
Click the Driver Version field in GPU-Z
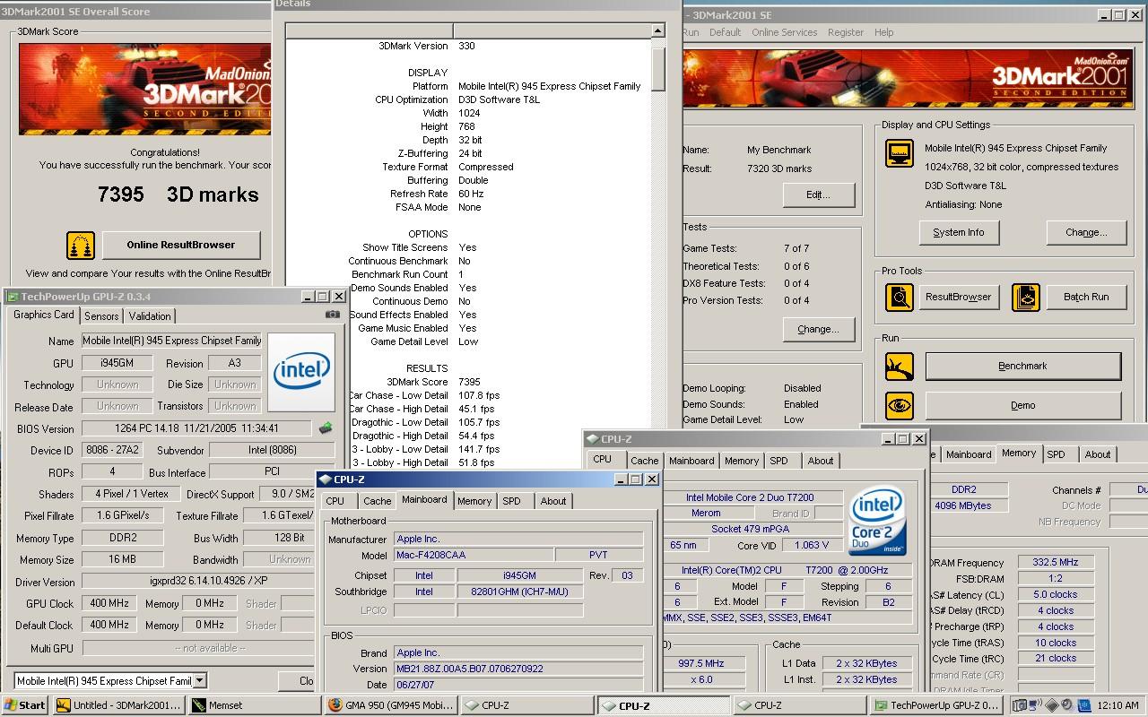tap(208, 581)
